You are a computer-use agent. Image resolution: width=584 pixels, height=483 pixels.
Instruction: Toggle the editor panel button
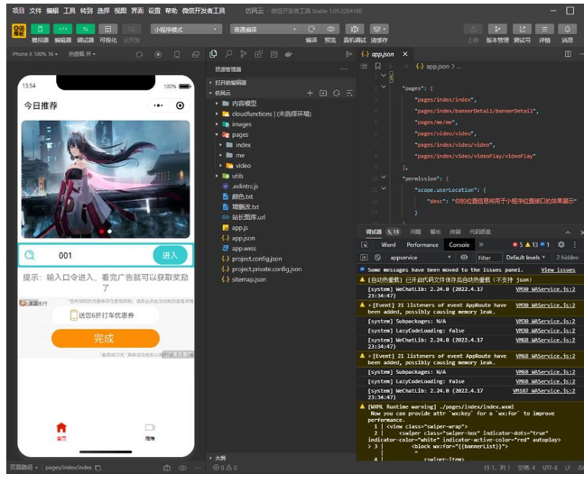[62, 29]
